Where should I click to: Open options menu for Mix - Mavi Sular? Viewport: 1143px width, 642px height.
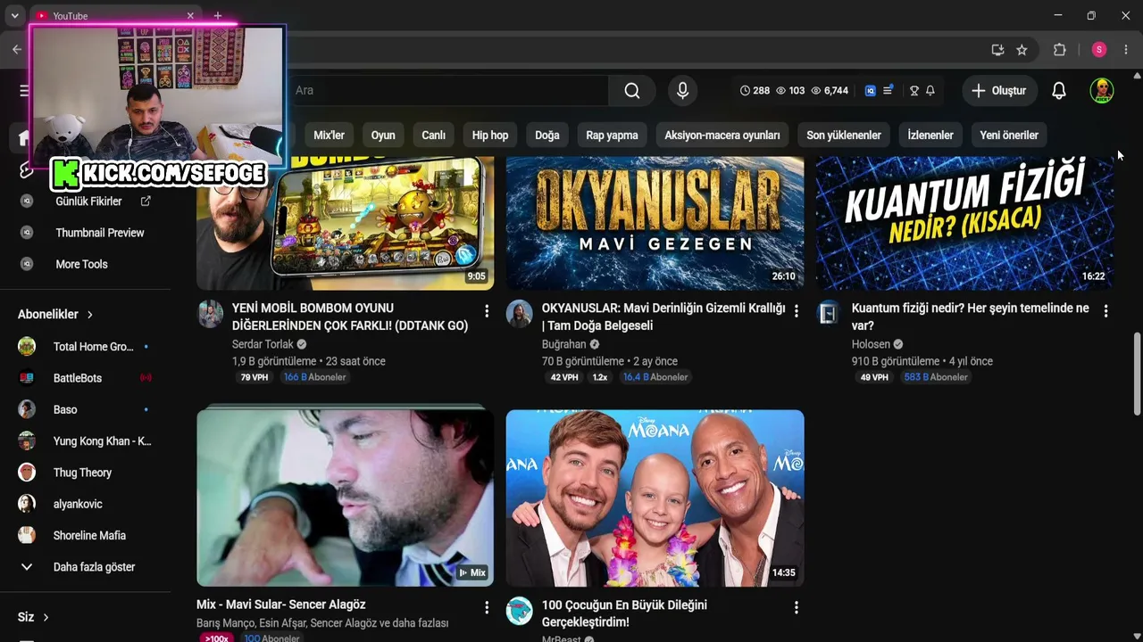(487, 607)
